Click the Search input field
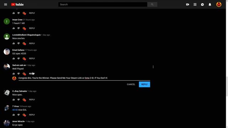Screen dimensions: 228x128 point(103,5)
